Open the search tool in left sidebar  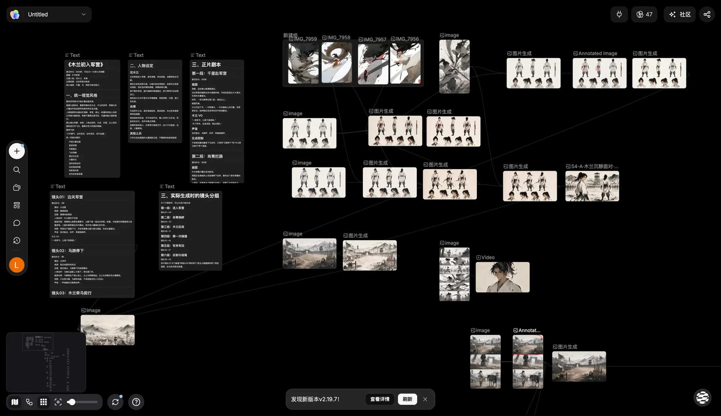(x=17, y=170)
